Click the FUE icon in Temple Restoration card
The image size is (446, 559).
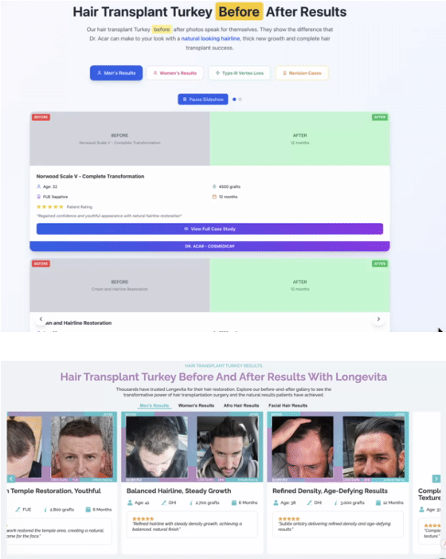click(18, 510)
